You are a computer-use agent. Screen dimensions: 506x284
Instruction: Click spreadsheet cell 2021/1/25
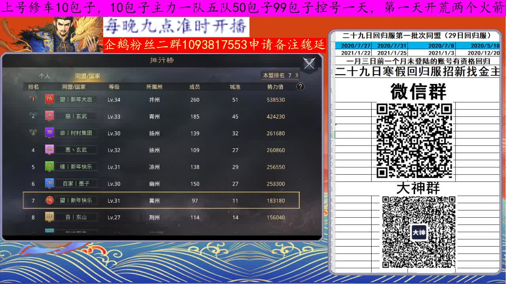coord(392,53)
